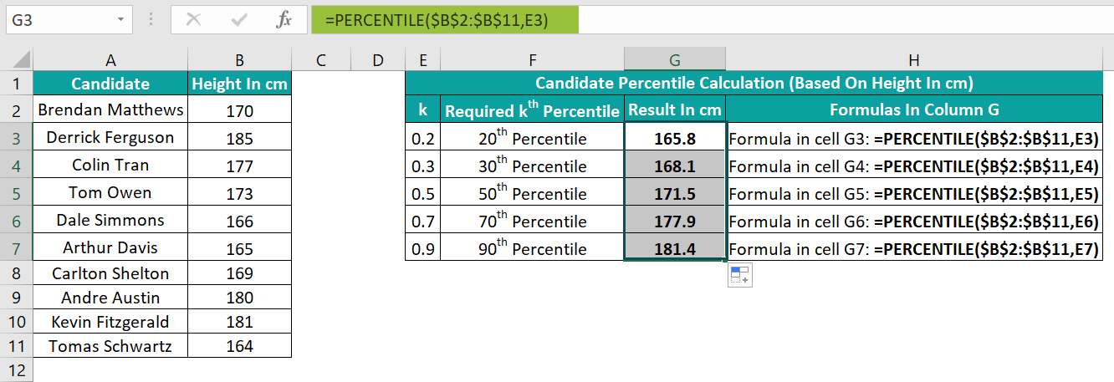Select k value 0.5

(423, 193)
